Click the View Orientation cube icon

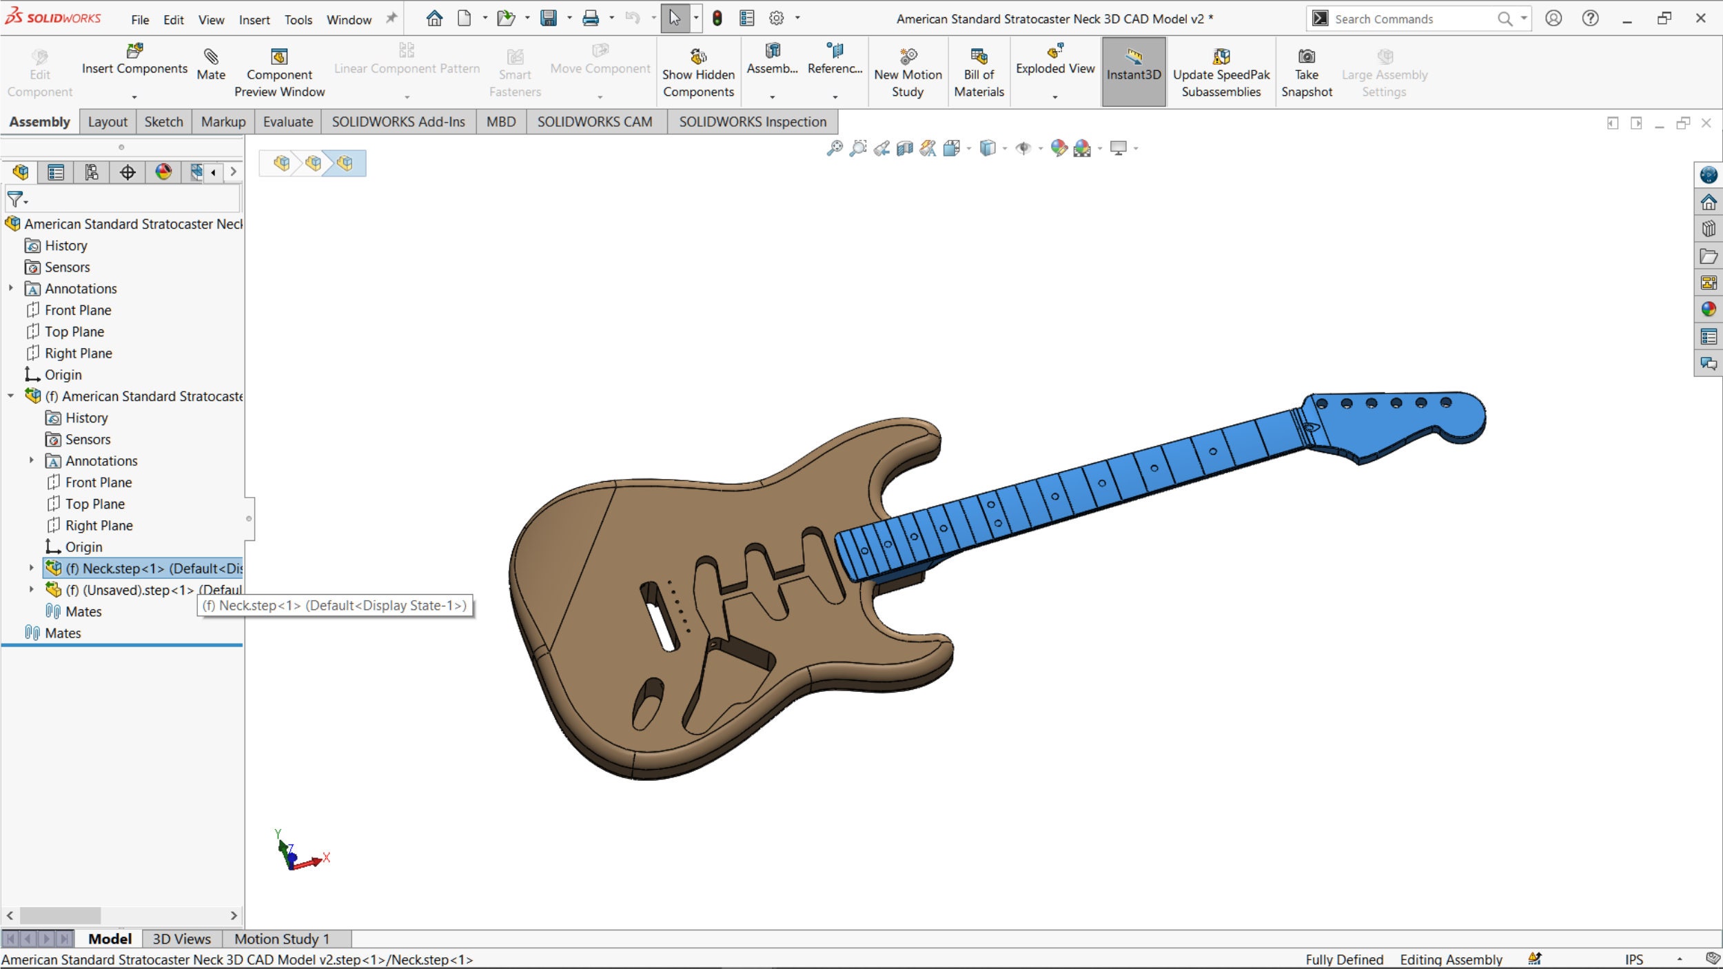(952, 148)
